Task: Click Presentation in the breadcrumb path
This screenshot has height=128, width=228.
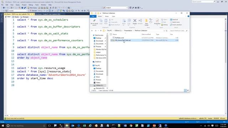Action: (x=128, y=31)
